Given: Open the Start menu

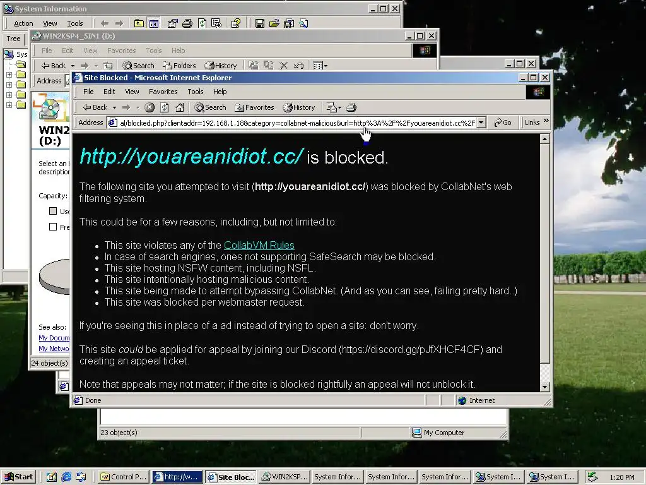Looking at the screenshot, I should point(18,477).
